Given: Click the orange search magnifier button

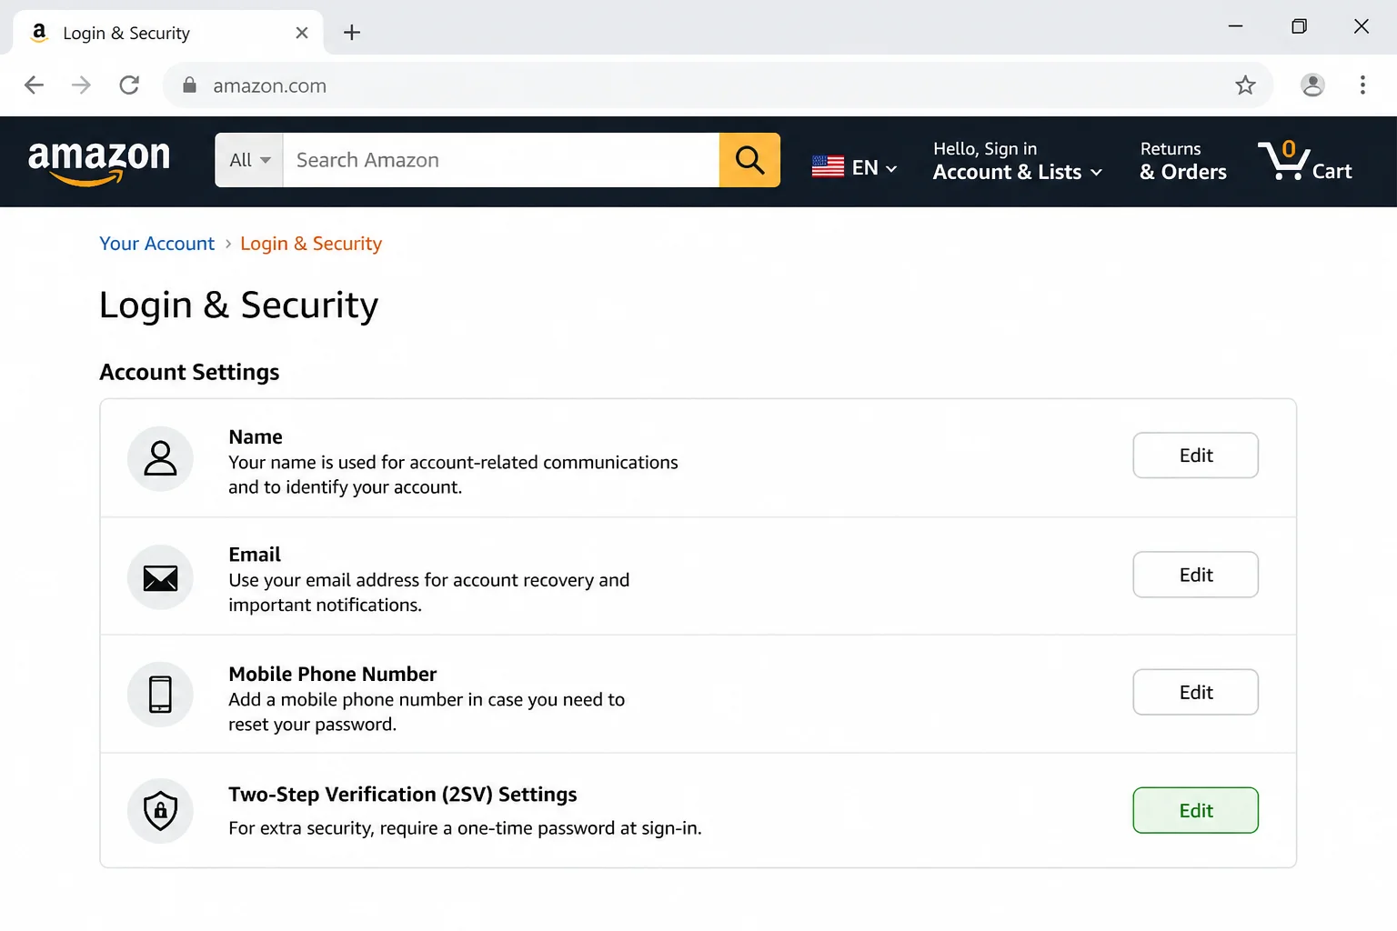Looking at the screenshot, I should (x=749, y=160).
